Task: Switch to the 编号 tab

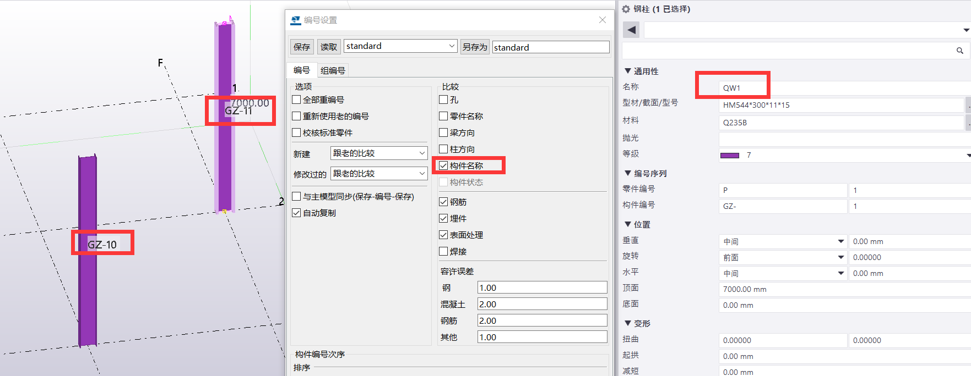Action: click(x=301, y=70)
